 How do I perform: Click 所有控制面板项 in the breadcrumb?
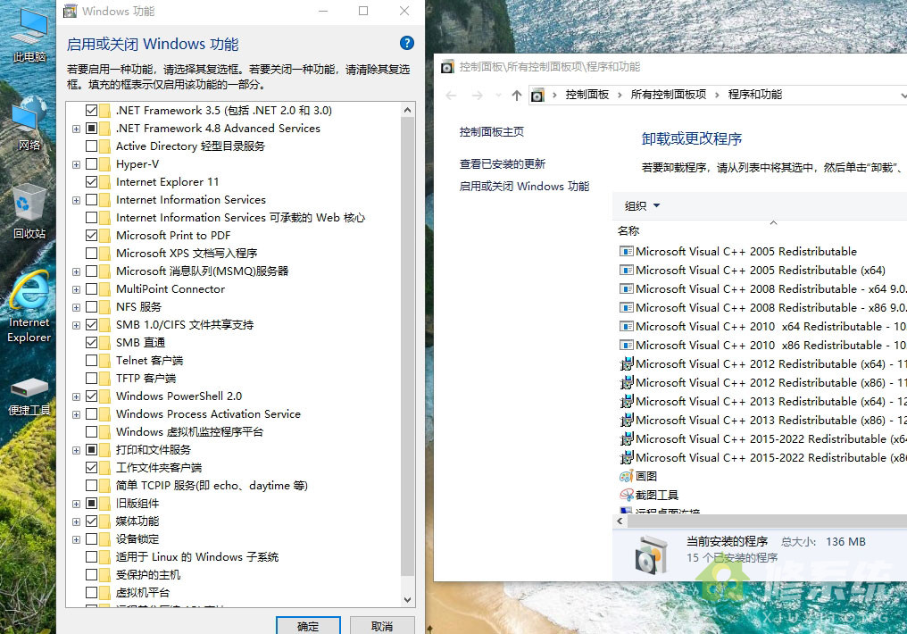click(x=668, y=95)
